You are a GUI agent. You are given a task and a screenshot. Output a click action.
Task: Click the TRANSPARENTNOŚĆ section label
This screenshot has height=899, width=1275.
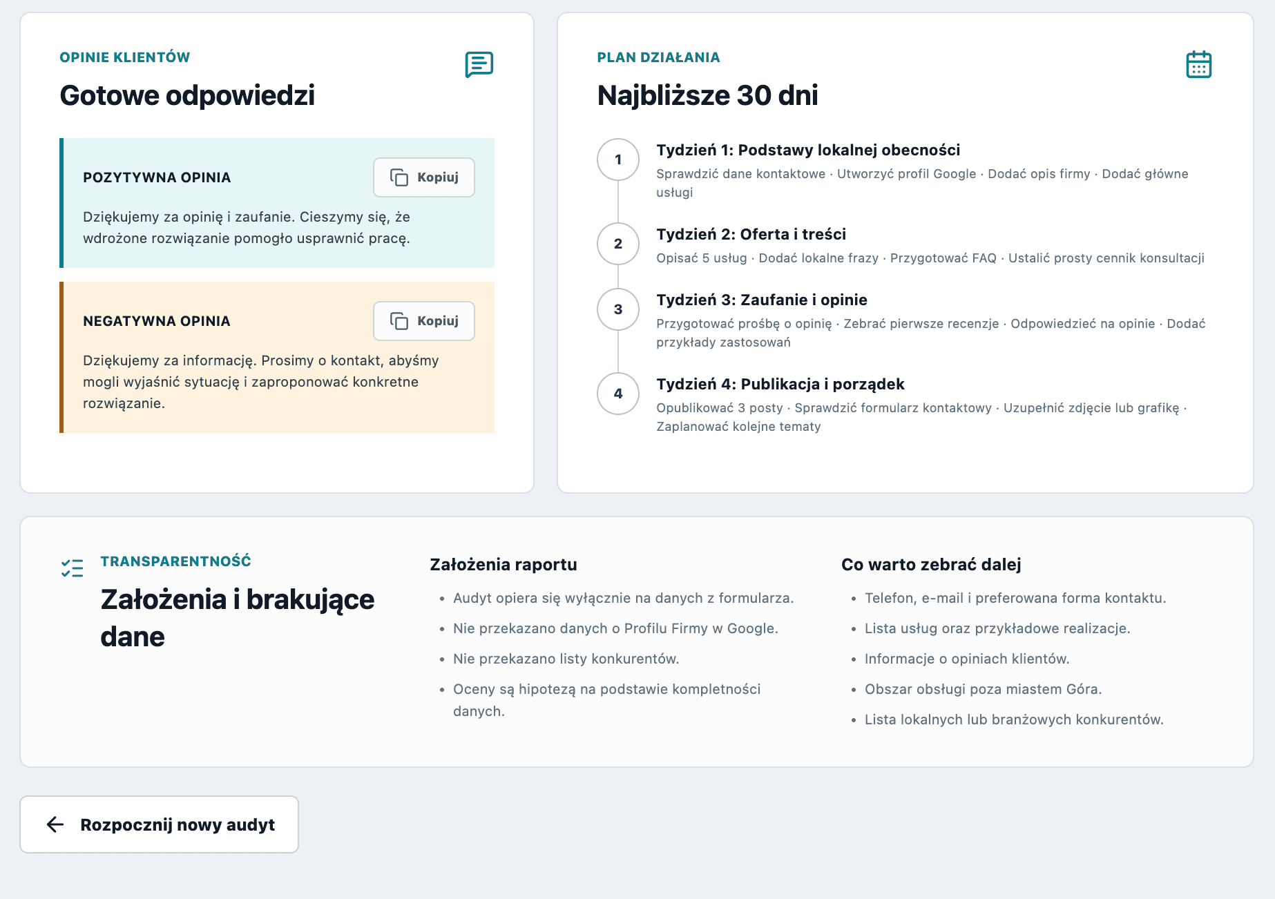coord(175,561)
